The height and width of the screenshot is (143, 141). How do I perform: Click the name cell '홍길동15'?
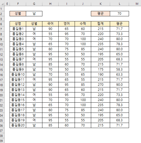[x=18, y=100]
